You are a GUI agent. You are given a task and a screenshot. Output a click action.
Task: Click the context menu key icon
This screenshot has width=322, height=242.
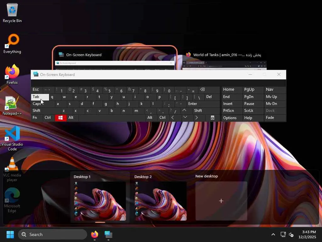coord(213,118)
